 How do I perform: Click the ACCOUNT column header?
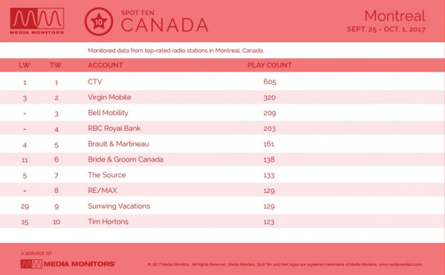click(x=105, y=65)
